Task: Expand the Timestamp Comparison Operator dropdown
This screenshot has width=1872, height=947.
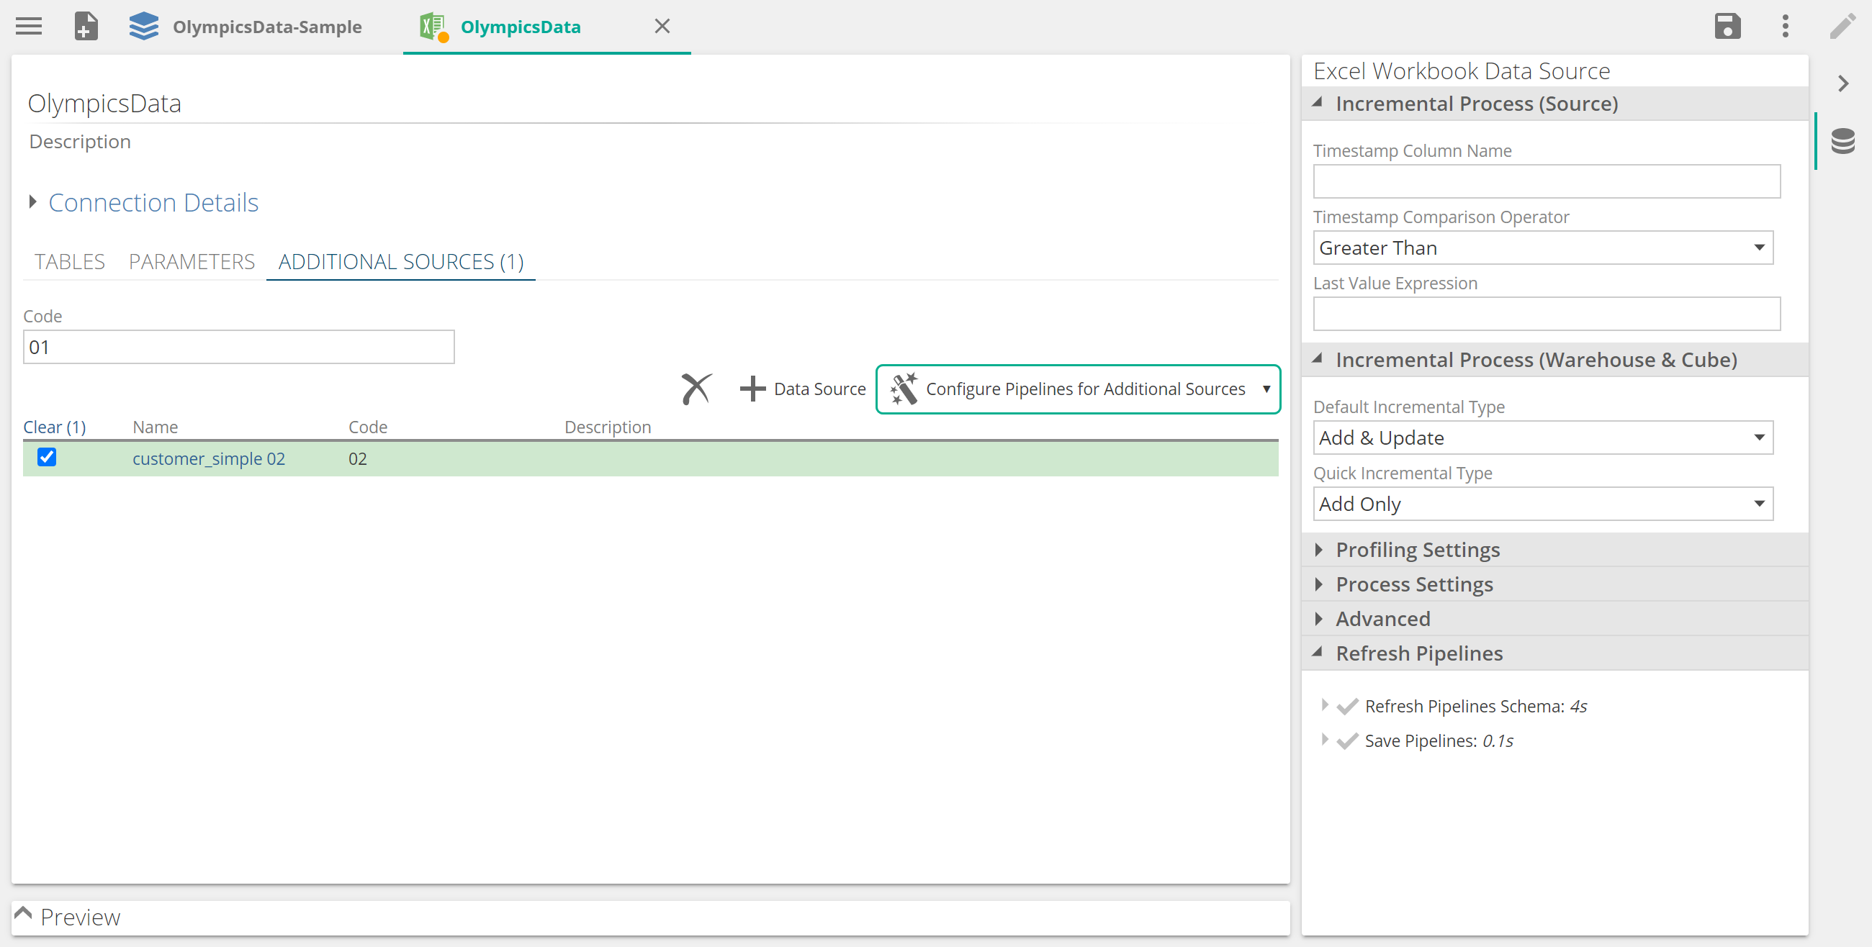Action: (x=1760, y=248)
